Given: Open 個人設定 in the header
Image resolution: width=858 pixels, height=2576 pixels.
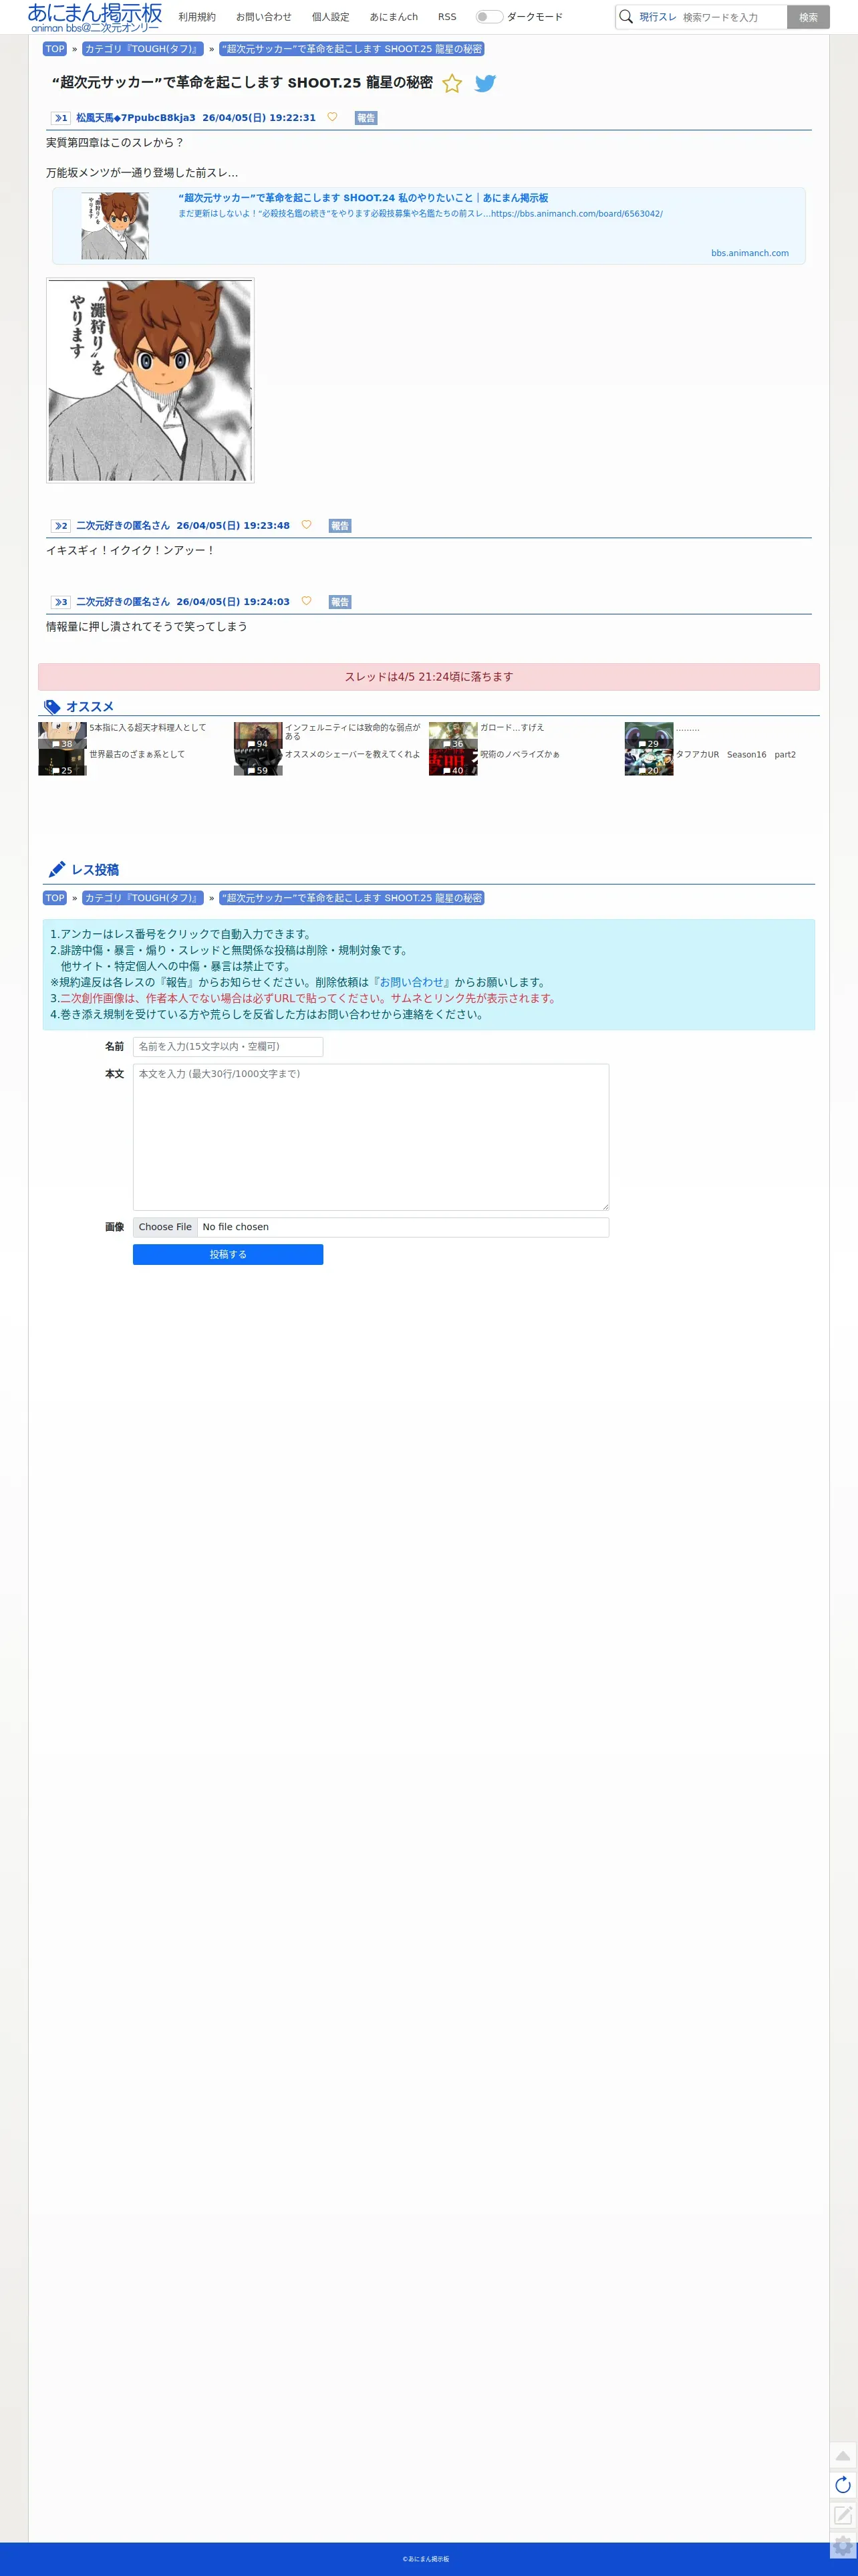Looking at the screenshot, I should [331, 17].
